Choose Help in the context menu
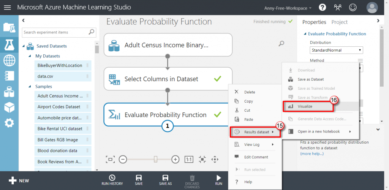This screenshot has width=389, height=190. [x=255, y=182]
